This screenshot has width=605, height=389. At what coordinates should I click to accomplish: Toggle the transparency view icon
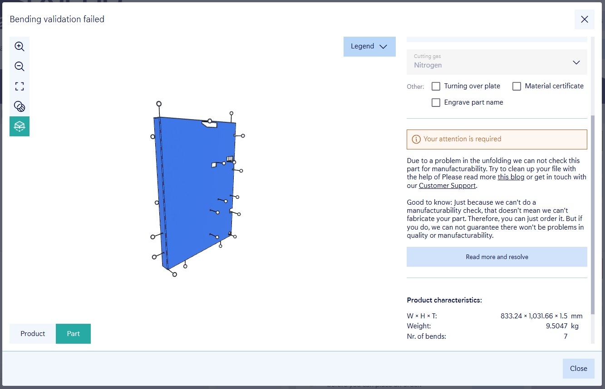click(20, 106)
